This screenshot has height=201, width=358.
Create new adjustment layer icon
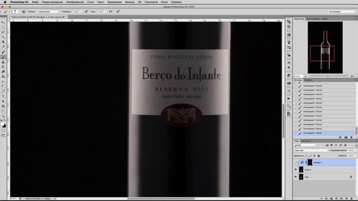pyautogui.click(x=336, y=199)
